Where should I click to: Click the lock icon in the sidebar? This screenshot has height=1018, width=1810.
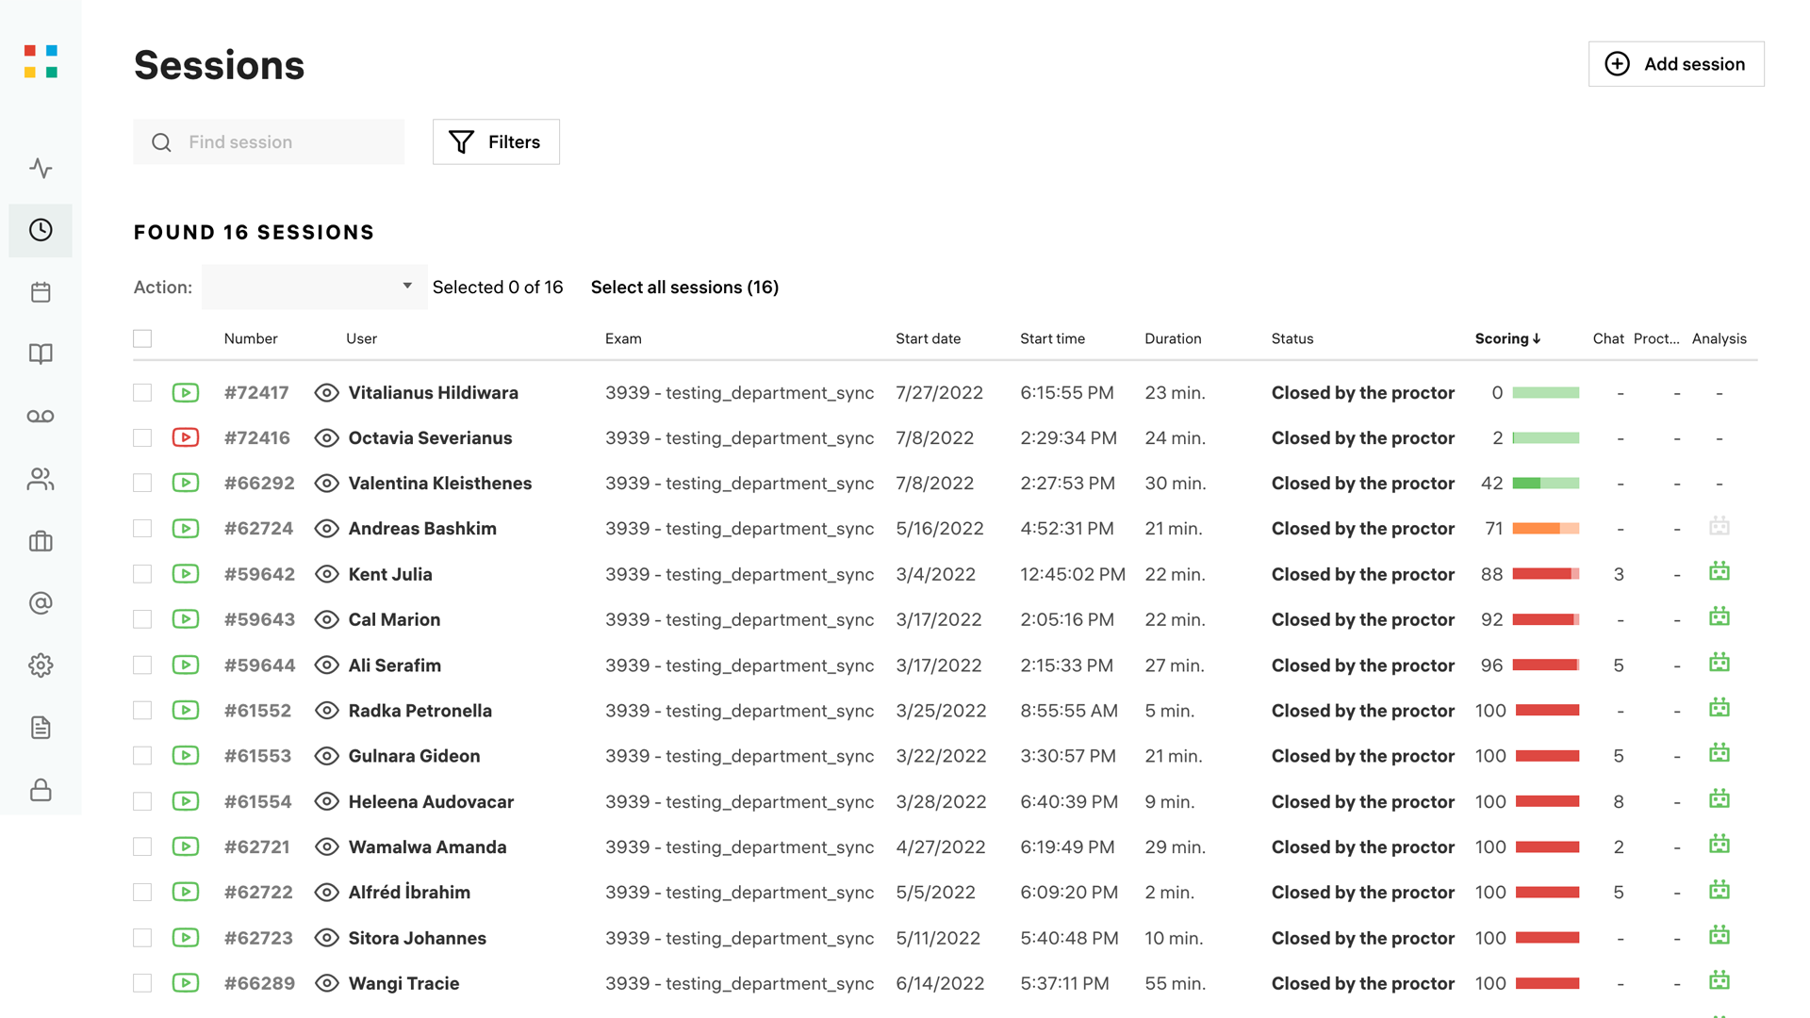pos(41,790)
